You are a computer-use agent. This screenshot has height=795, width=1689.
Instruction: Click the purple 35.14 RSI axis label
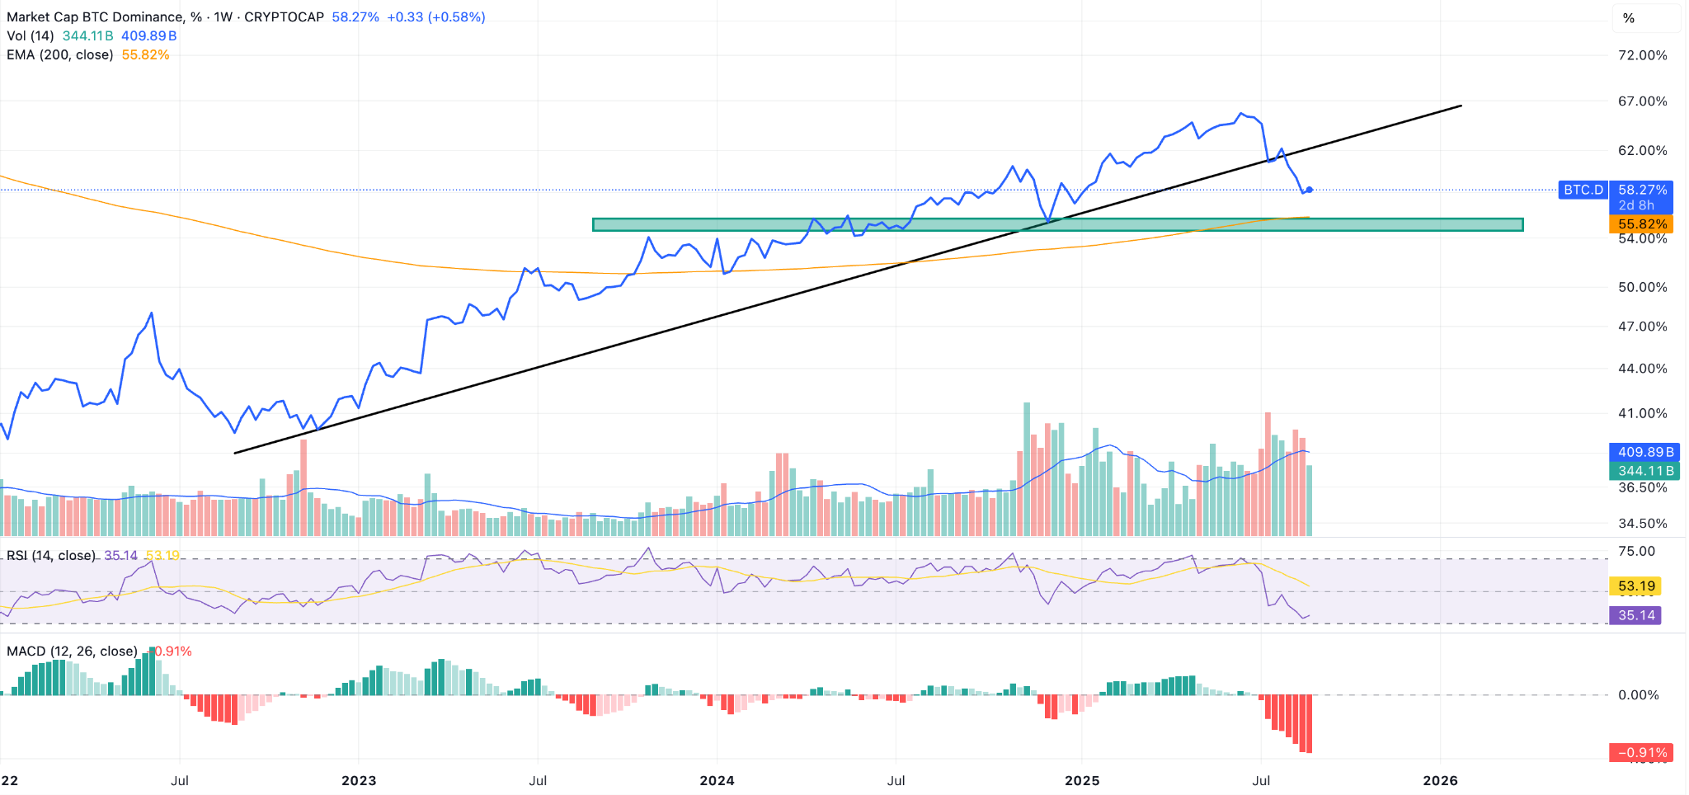(x=1635, y=615)
